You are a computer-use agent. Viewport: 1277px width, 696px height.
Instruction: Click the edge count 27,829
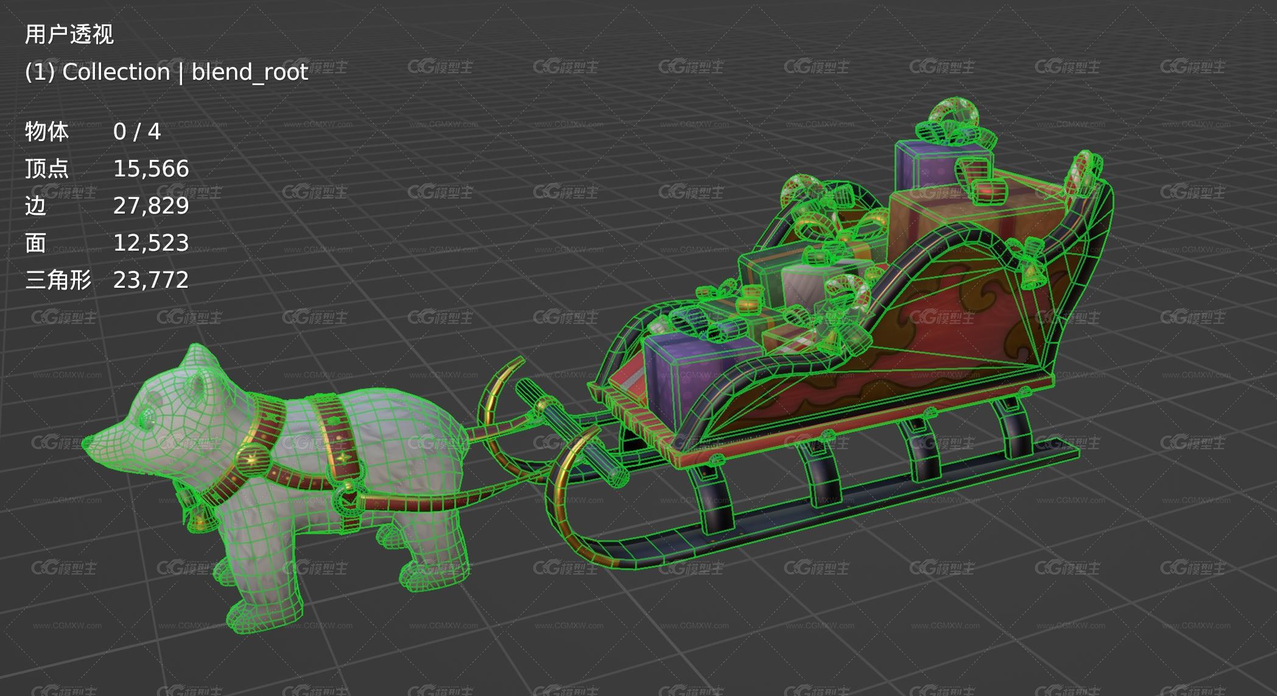coord(151,206)
